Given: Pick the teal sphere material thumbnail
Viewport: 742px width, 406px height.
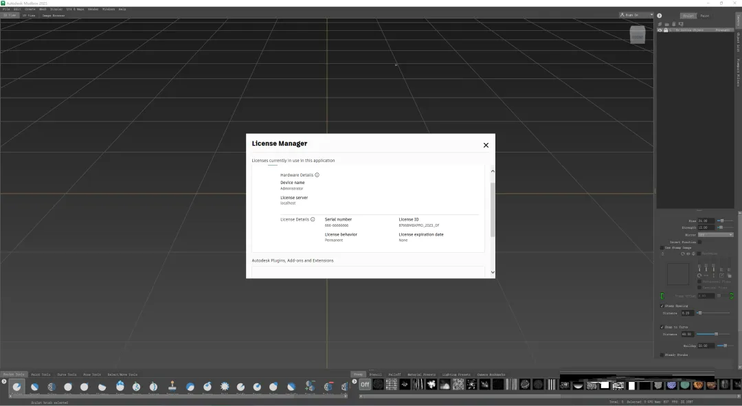Looking at the screenshot, I should click(685, 385).
